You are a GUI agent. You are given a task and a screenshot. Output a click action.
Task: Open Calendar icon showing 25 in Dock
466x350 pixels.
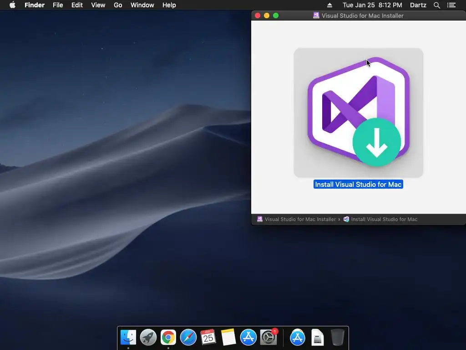(208, 338)
